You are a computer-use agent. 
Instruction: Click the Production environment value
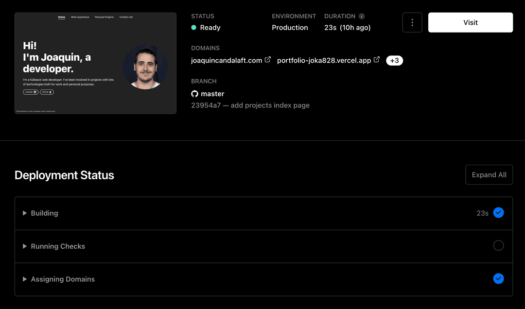tap(290, 28)
